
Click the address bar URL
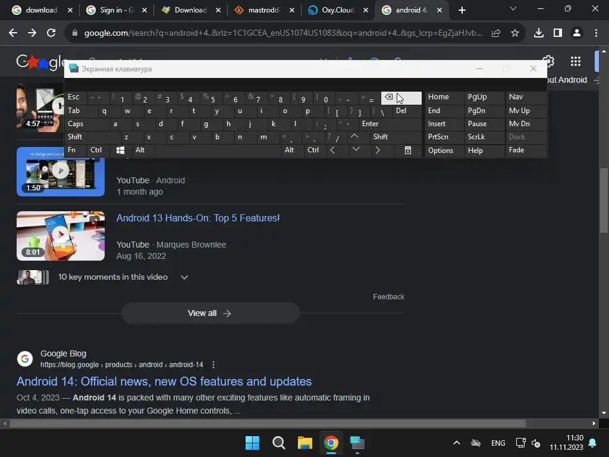pyautogui.click(x=282, y=33)
